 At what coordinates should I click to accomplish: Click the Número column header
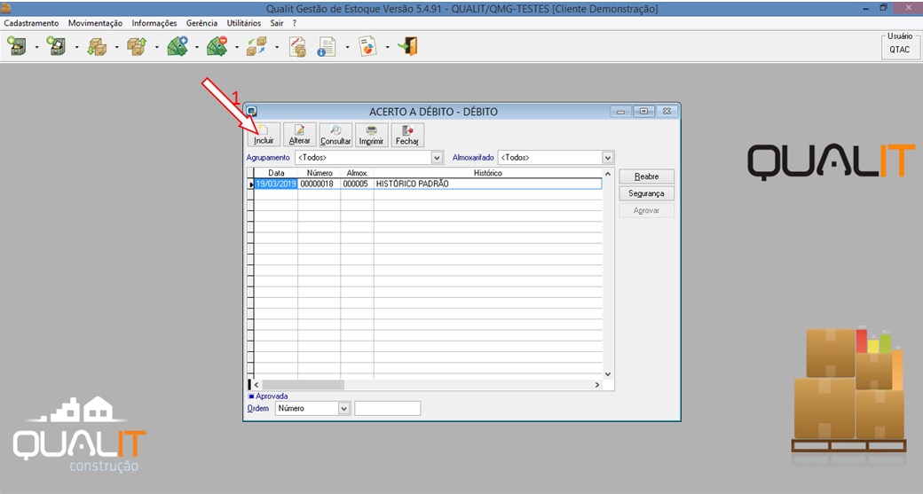coord(319,173)
